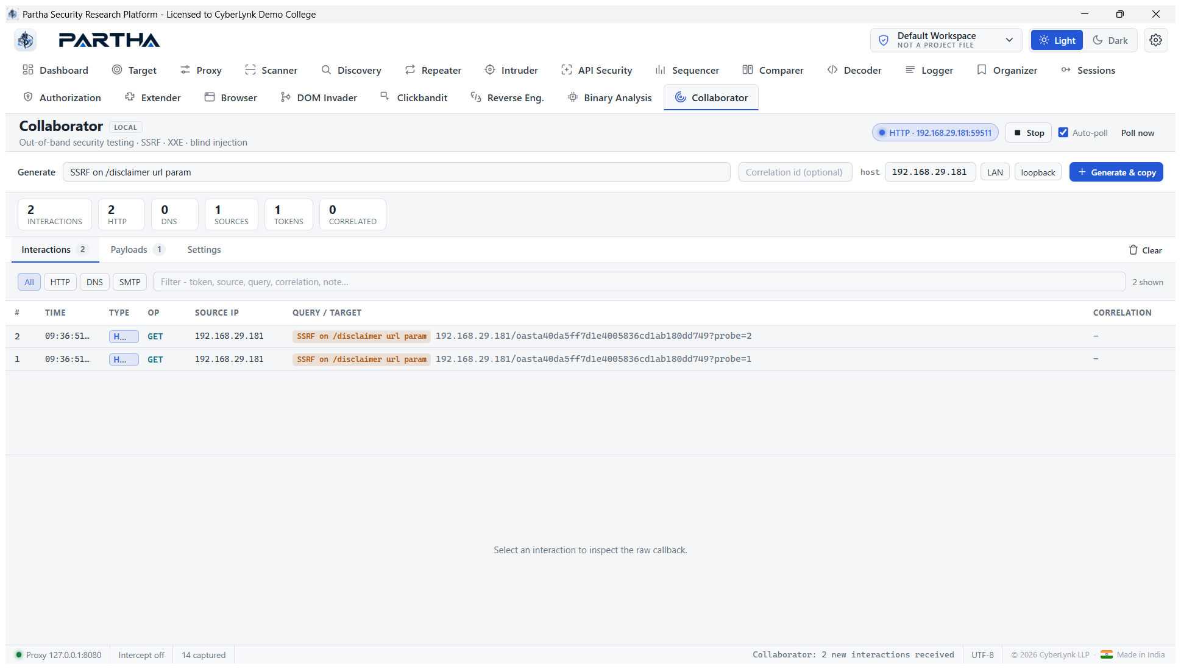Click the TOKENS stat card

click(289, 214)
